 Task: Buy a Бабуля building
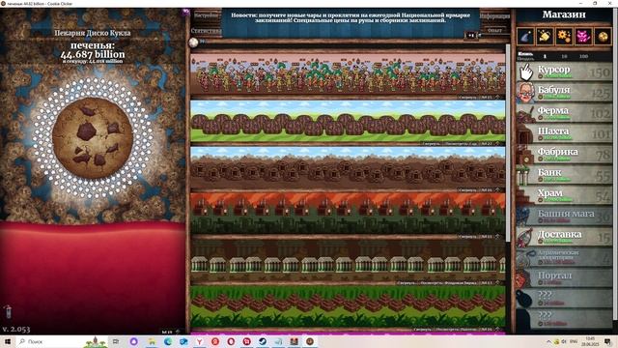[564, 93]
